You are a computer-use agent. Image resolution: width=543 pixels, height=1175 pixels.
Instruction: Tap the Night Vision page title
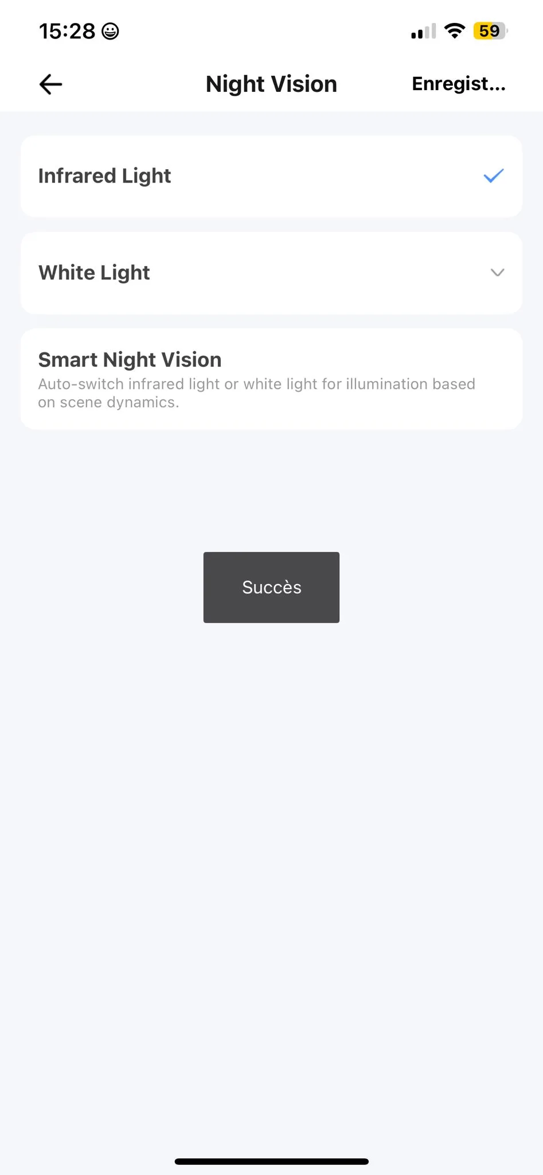coord(271,84)
